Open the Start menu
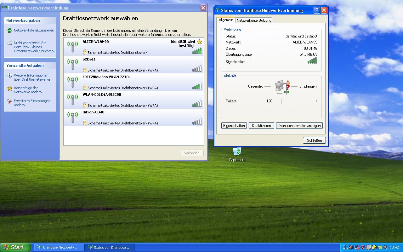Viewport: 403px width, 252px height. coord(15,247)
